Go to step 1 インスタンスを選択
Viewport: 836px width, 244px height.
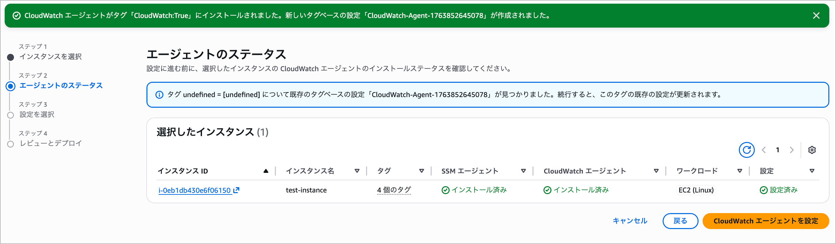coord(51,57)
